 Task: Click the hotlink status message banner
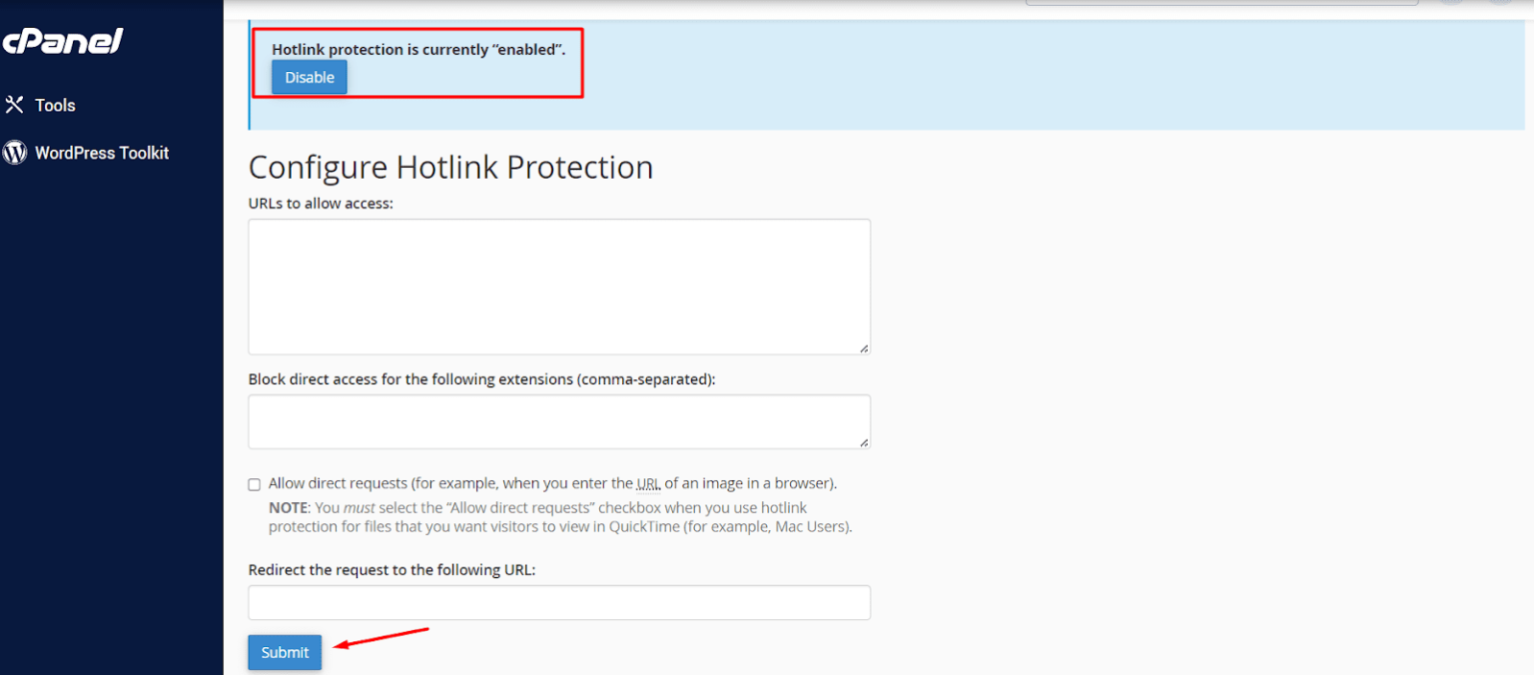[x=417, y=49]
